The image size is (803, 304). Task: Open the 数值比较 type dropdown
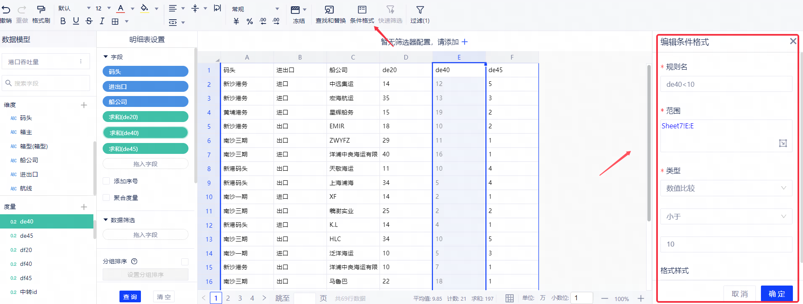pos(726,188)
